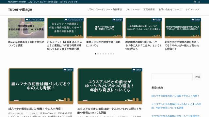Click the Tuber-village site title
Viewport: 209px width, 117px height.
tap(20, 9)
